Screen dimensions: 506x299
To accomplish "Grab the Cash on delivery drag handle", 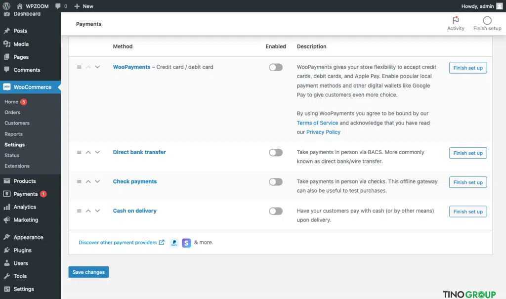I will pos(79,211).
